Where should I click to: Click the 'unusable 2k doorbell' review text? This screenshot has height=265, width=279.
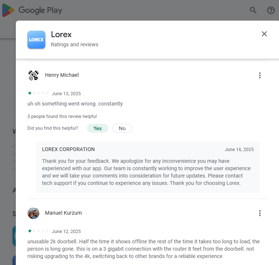[x=143, y=249]
